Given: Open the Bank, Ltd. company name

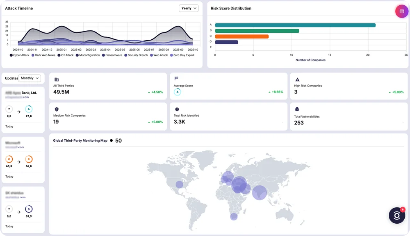Looking at the screenshot, I should [x=21, y=93].
